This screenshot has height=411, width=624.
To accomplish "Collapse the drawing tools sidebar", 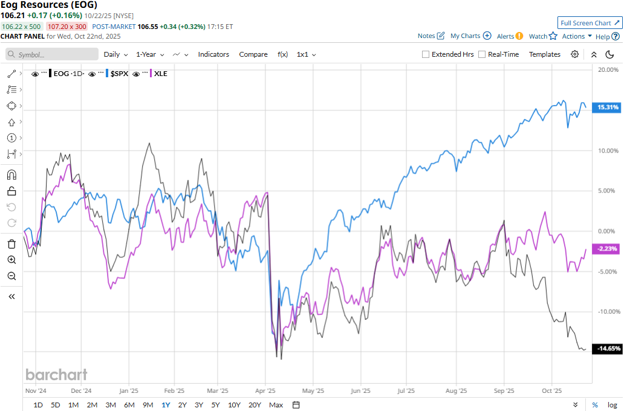I will [x=11, y=297].
